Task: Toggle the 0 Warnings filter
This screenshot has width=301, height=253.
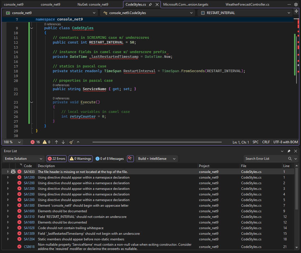Action: 80,159
